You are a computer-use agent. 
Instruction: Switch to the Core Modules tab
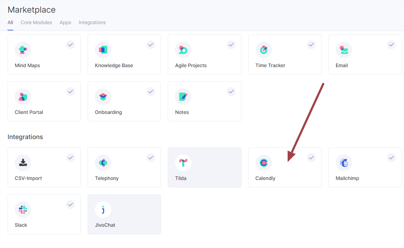(x=36, y=23)
